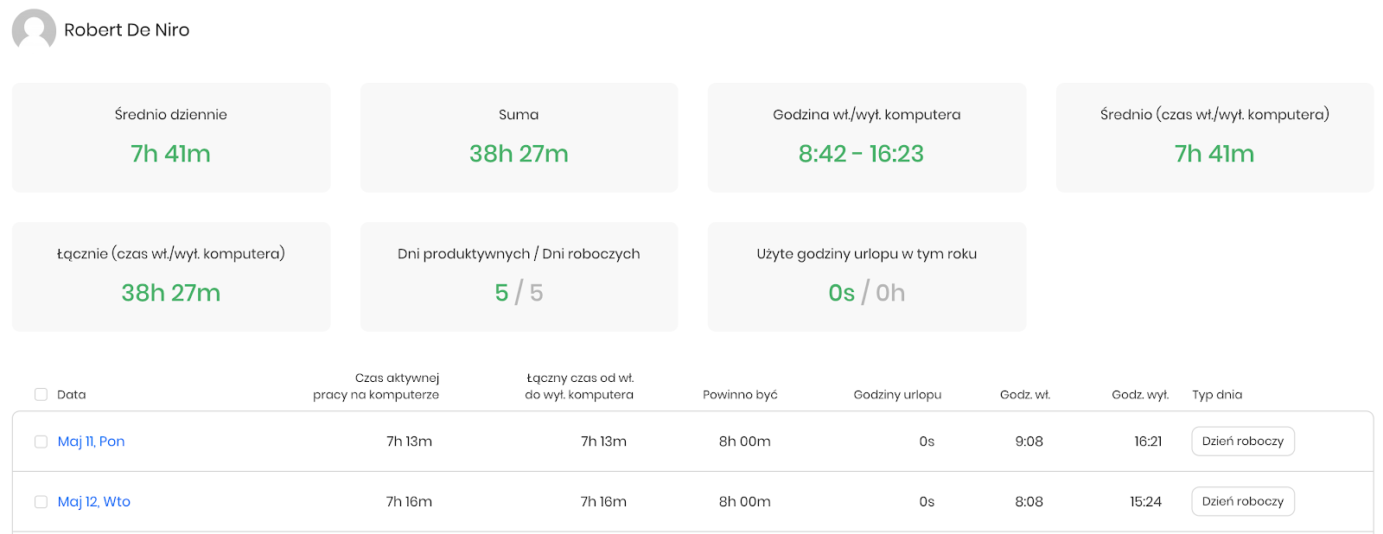Click the Godz. wył. column header
This screenshot has width=1383, height=534.
[1140, 395]
